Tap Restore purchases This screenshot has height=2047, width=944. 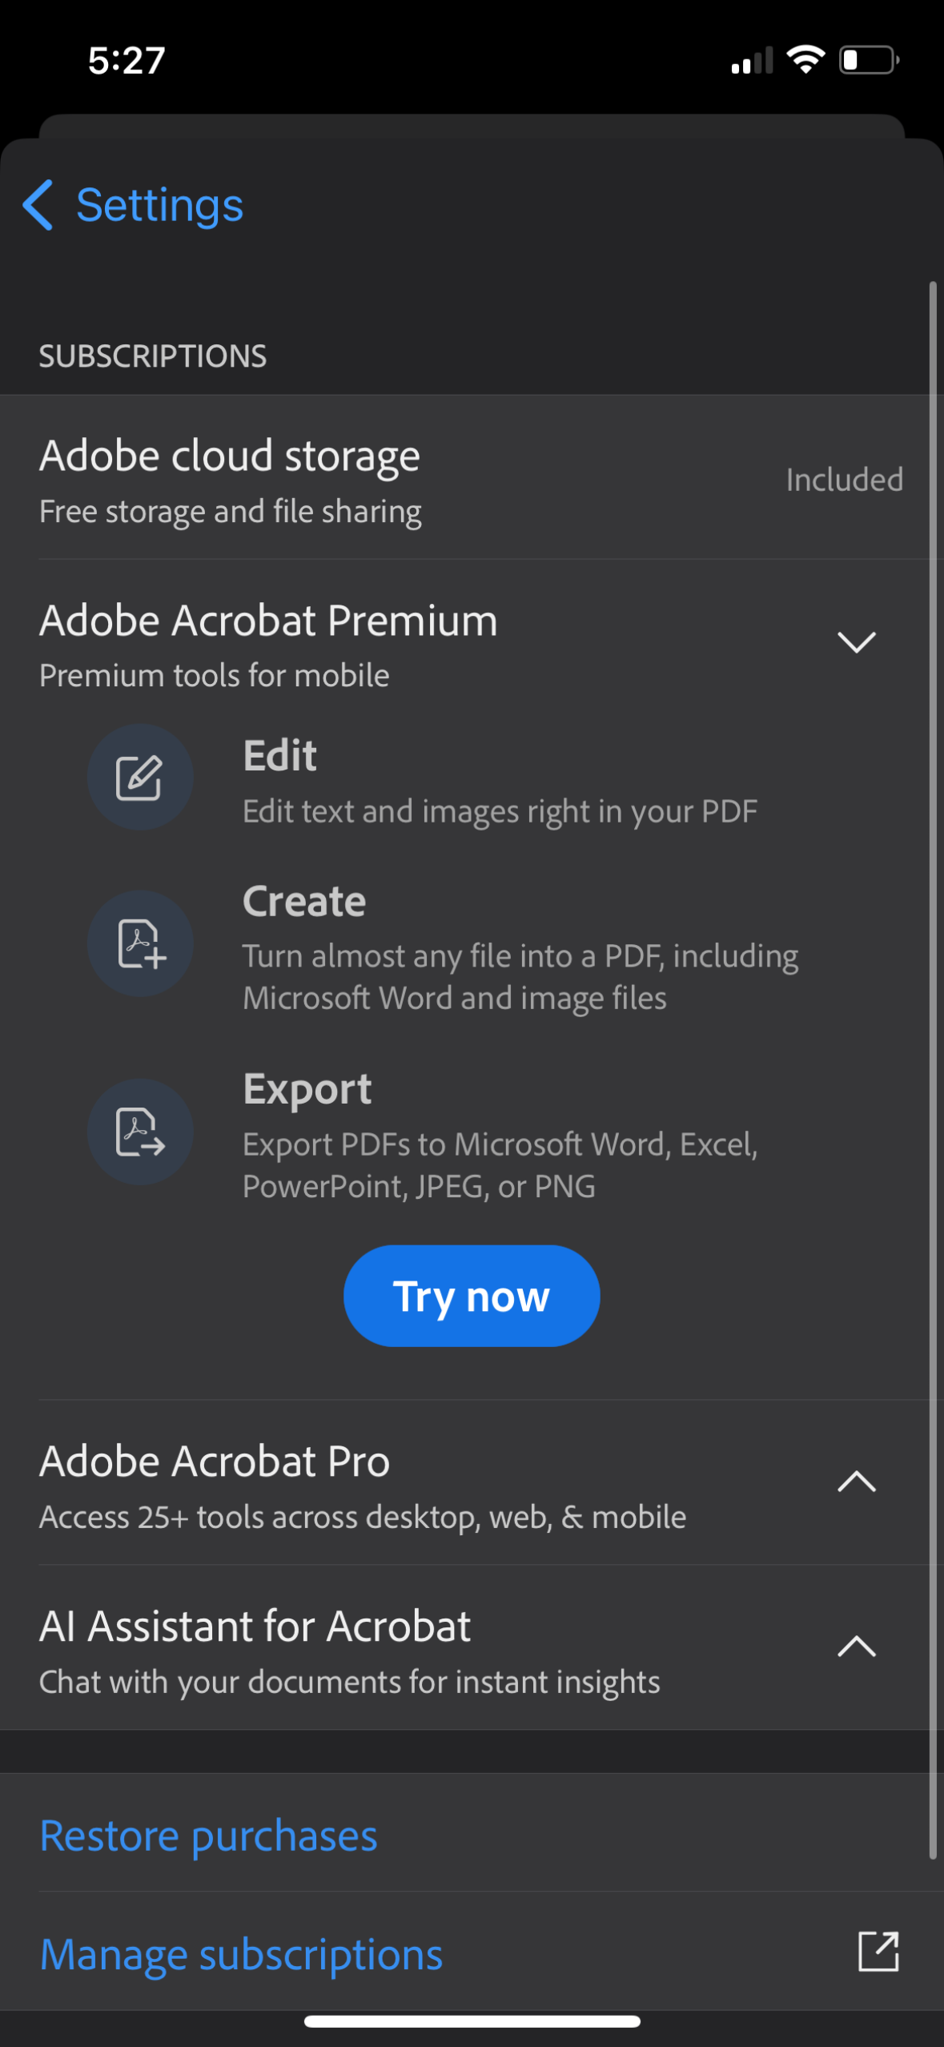point(208,1834)
